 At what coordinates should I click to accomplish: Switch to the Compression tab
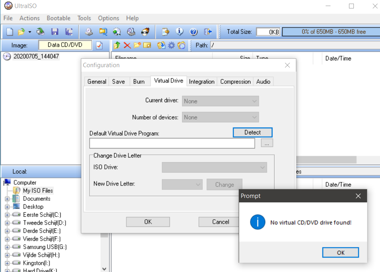click(235, 82)
